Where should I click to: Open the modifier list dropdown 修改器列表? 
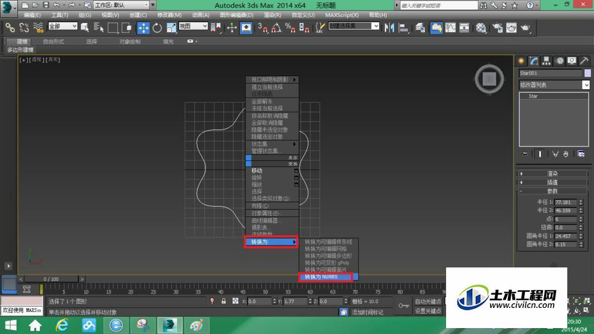554,85
